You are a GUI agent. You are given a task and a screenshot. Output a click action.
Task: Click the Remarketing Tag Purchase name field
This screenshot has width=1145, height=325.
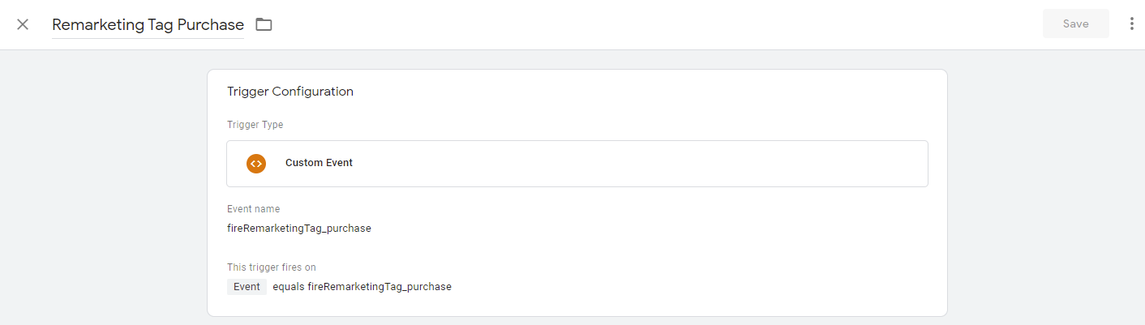(x=148, y=25)
